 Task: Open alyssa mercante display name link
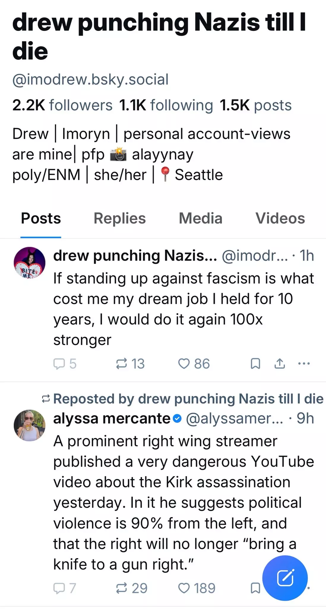(x=112, y=418)
